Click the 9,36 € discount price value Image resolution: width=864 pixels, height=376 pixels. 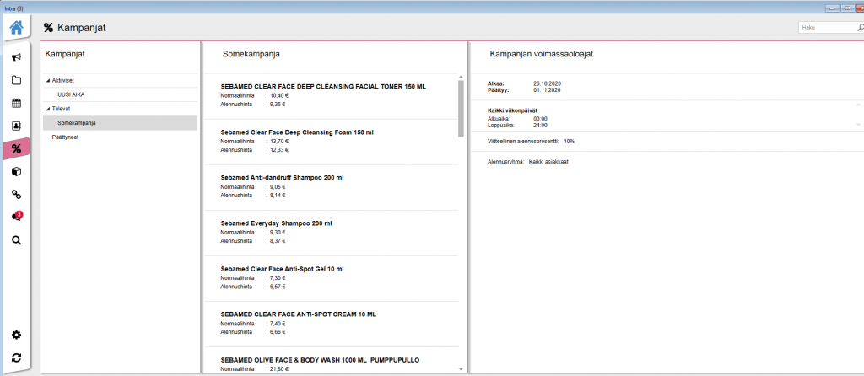pos(278,104)
